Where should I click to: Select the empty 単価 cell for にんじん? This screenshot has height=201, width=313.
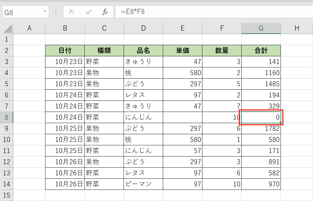pyautogui.click(x=183, y=117)
